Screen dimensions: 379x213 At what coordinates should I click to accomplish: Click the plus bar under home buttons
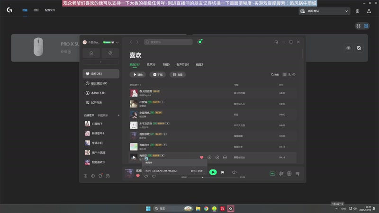pos(101,62)
